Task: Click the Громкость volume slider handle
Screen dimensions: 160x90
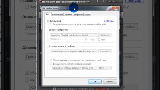Action: 86,39
